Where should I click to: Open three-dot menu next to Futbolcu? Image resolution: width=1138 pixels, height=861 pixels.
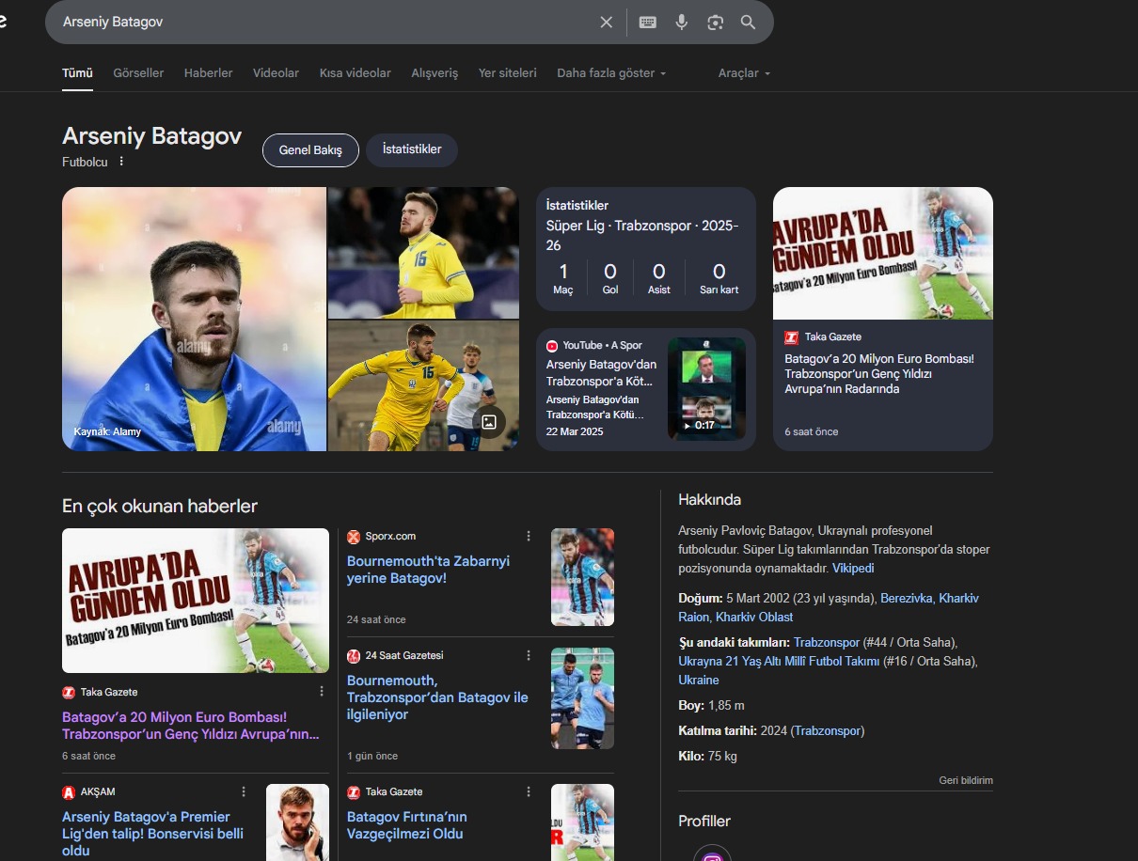coord(121,162)
